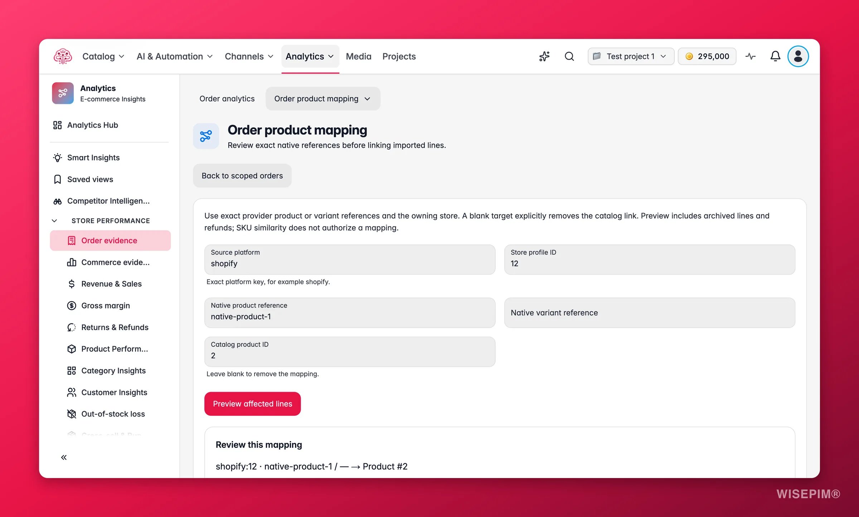859x517 pixels.
Task: Collapse the sidebar with double chevron
Action: [64, 457]
